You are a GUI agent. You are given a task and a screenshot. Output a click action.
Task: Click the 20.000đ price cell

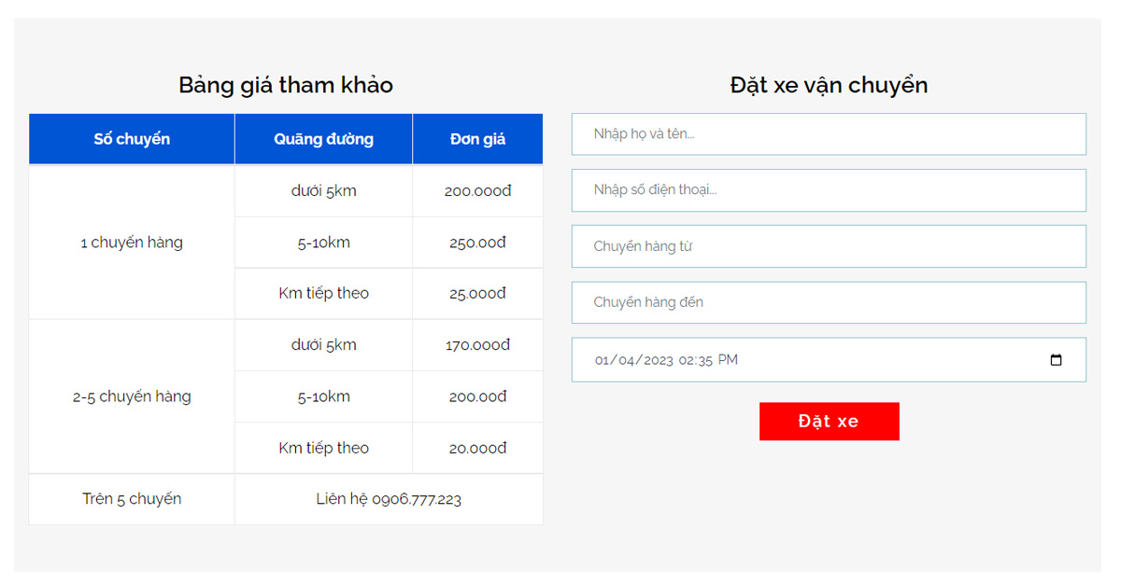click(477, 448)
